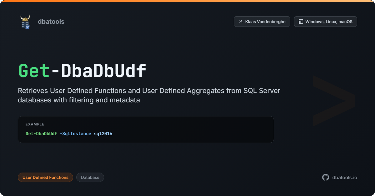Open the platform selector showing Windows, Linux, macOS
The height and width of the screenshot is (196, 375).
point(325,22)
